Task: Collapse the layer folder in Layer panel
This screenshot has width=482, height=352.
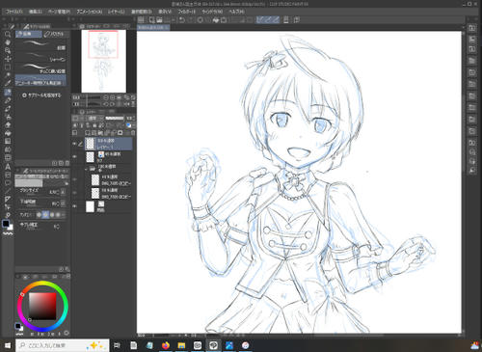Action: [86, 169]
